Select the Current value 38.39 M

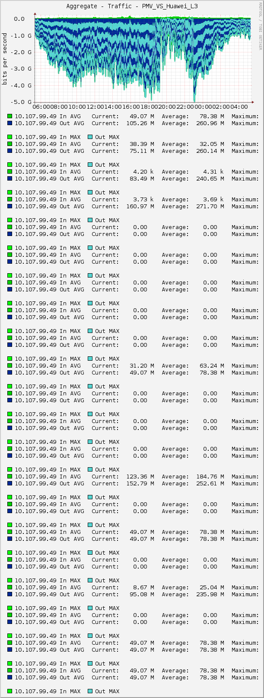pos(142,144)
